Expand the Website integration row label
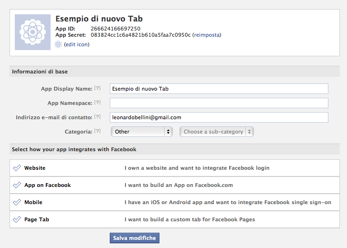Viewport: 347px width, 248px height. tap(35, 168)
